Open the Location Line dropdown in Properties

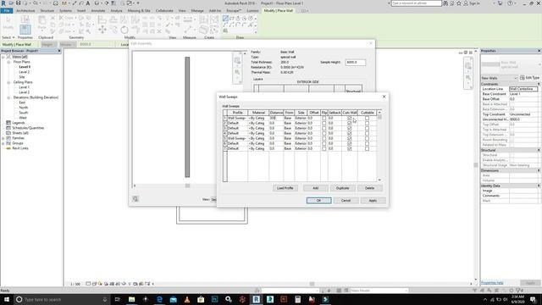point(523,89)
